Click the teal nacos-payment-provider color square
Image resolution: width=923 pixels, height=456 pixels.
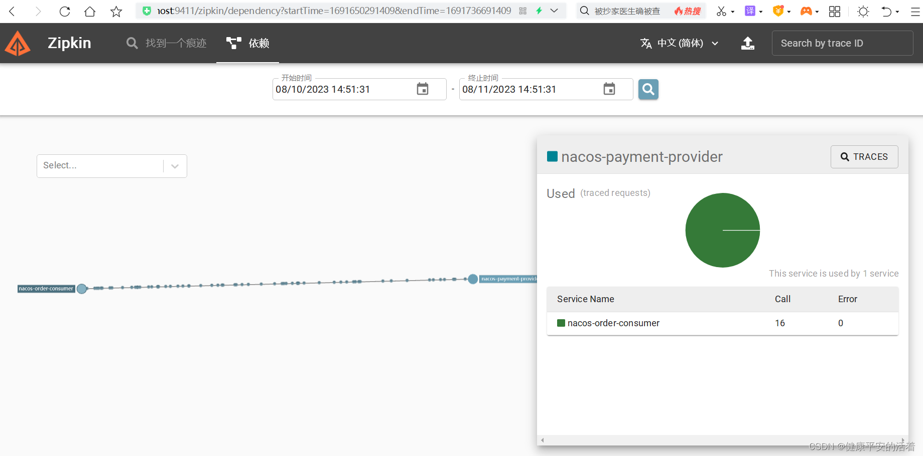pos(552,156)
